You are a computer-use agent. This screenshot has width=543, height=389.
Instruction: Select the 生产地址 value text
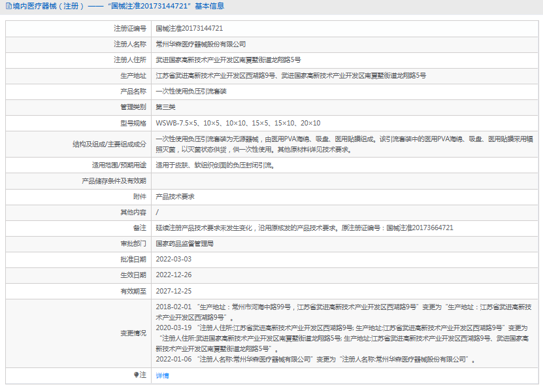(291, 76)
